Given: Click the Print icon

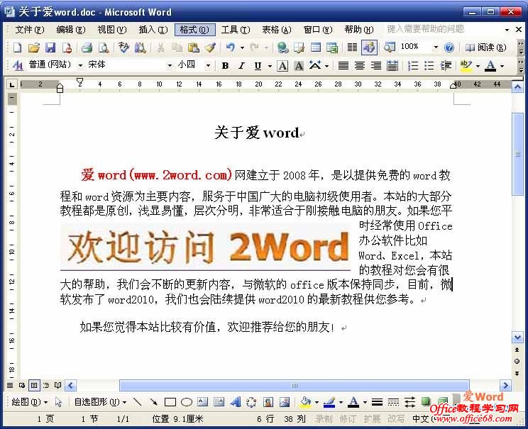Looking at the screenshot, I should click(87, 48).
